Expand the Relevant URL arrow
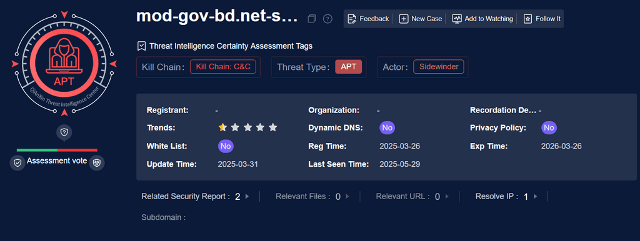The width and height of the screenshot is (640, 241). click(447, 197)
